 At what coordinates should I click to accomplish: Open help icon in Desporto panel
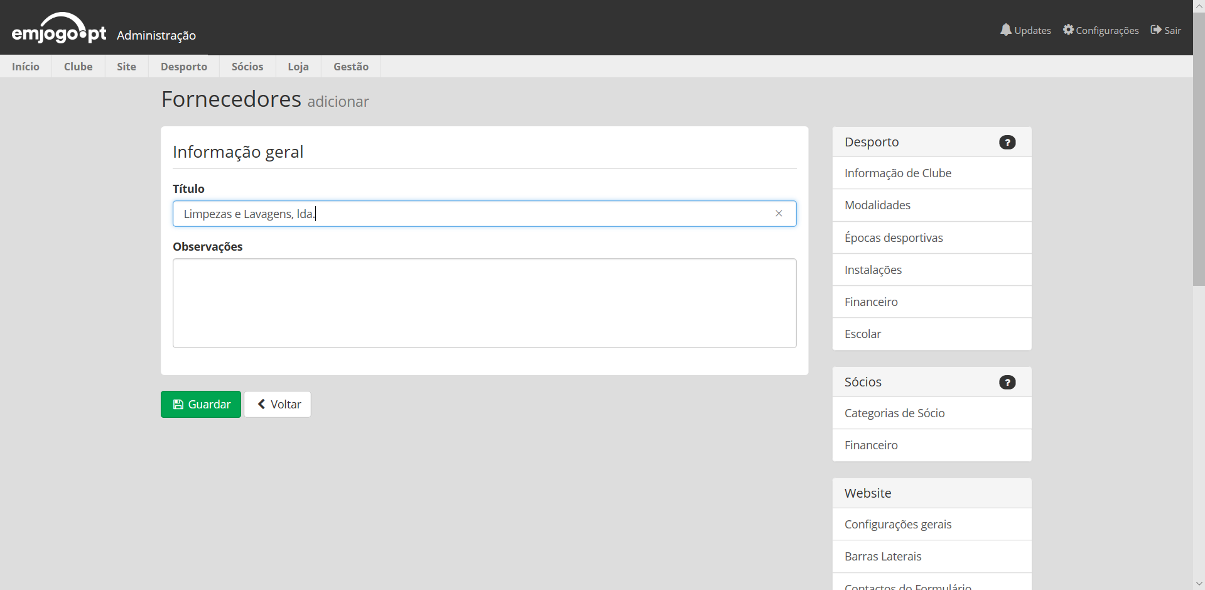coord(1007,143)
